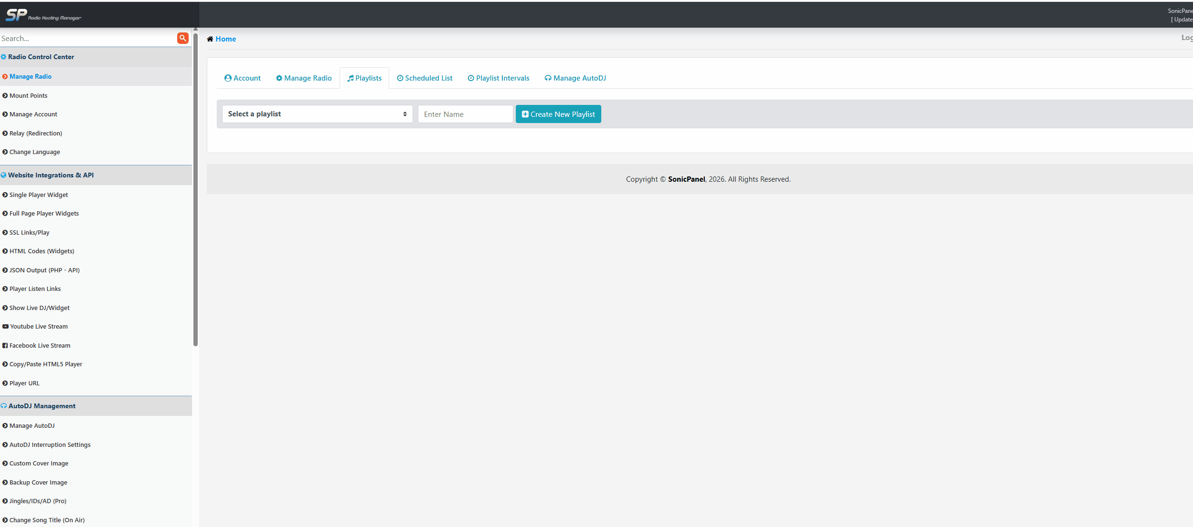The width and height of the screenshot is (1193, 527).
Task: Click the SonicPanel copyright link
Action: [686, 179]
